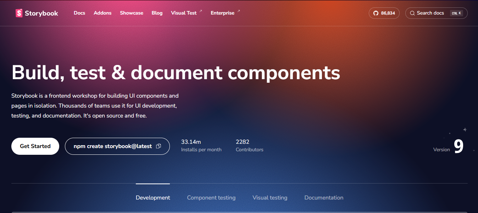
Task: Click the Installs per month label
Action: point(201,150)
